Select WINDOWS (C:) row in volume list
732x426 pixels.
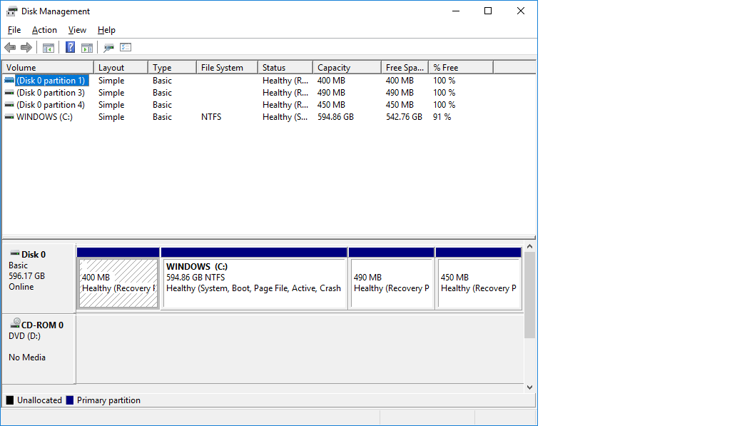click(44, 117)
